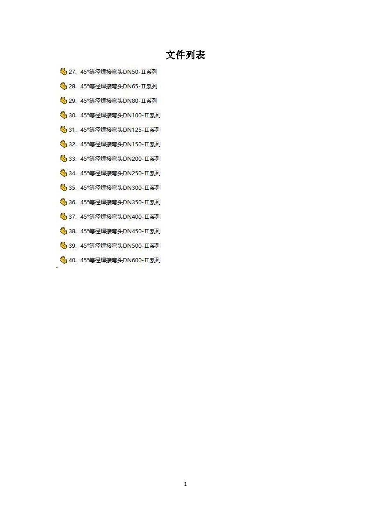The height and width of the screenshot is (525, 371).
Task: Open the DN300-II series elbow entry
Action: [x=121, y=187]
